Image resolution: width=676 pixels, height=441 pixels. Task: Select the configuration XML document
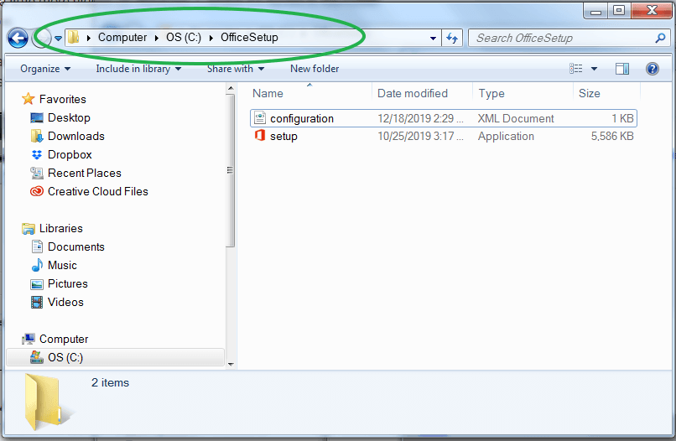click(x=301, y=118)
